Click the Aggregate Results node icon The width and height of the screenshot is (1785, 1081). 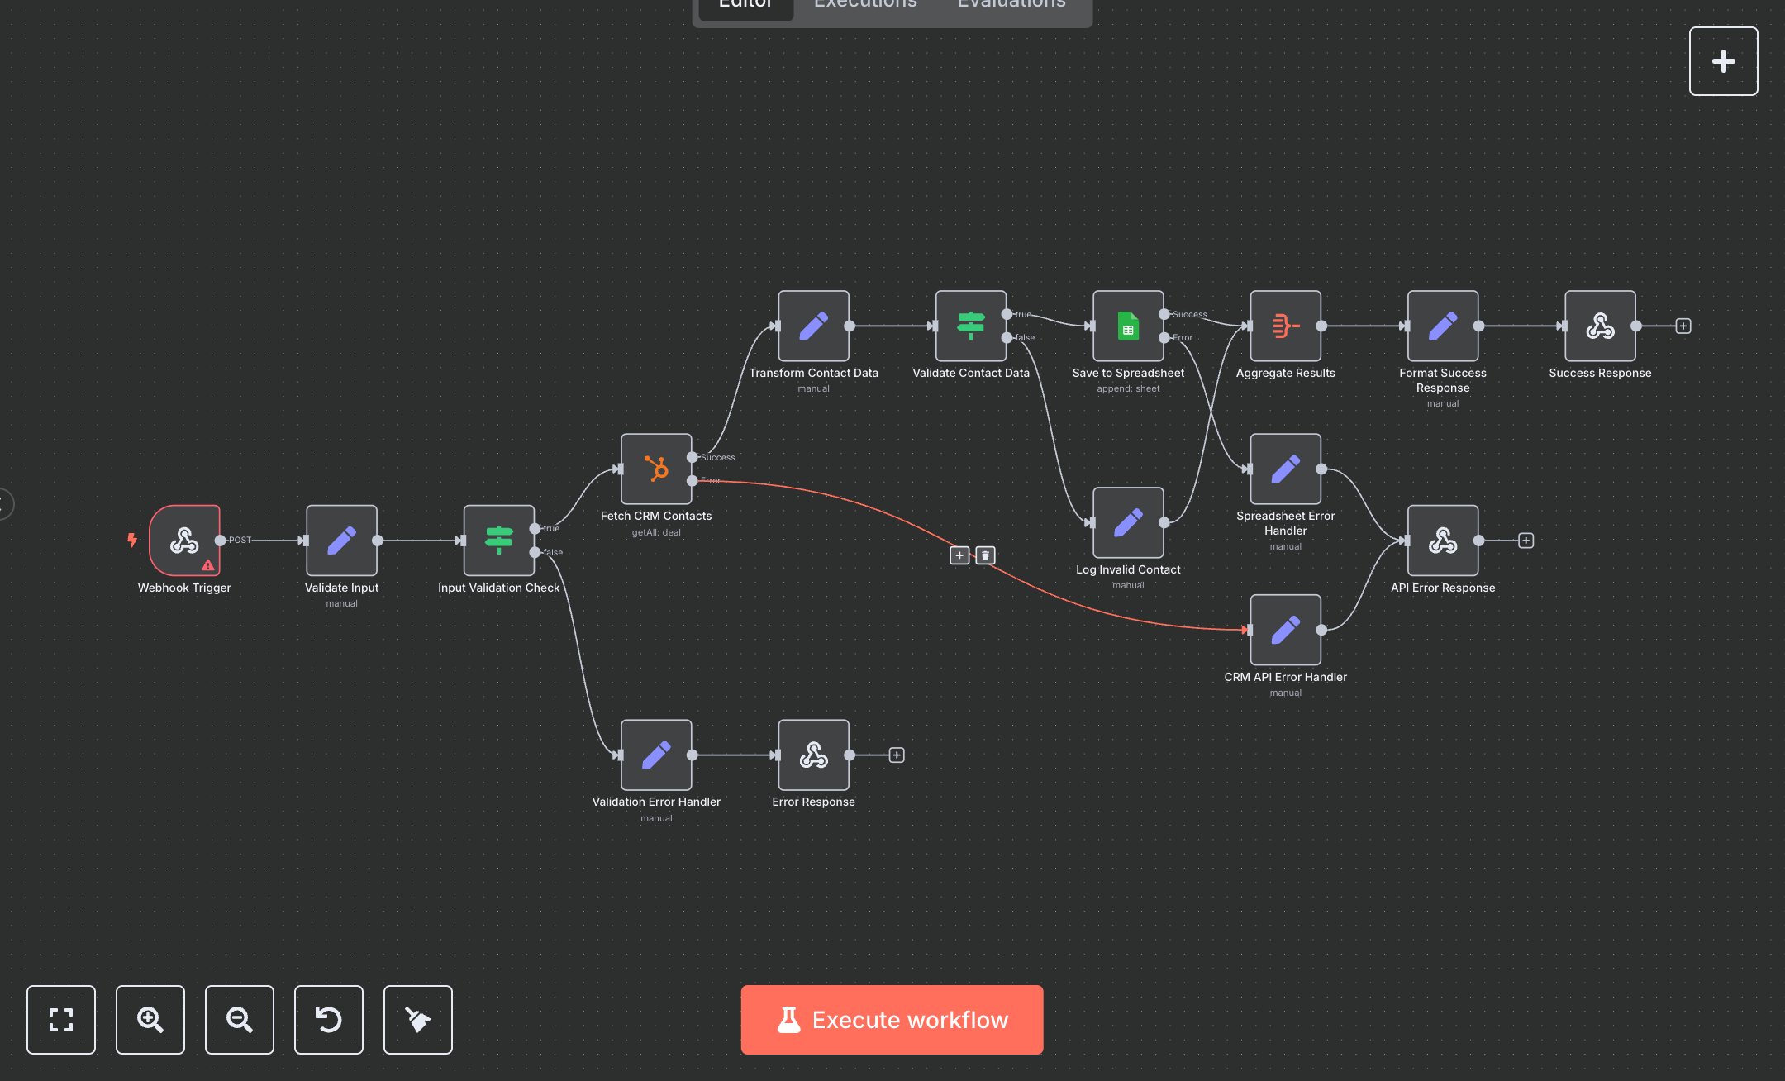[1285, 326]
